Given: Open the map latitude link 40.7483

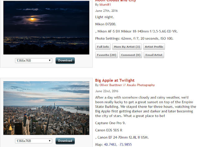Looking at the screenshot, I should (110, 145).
